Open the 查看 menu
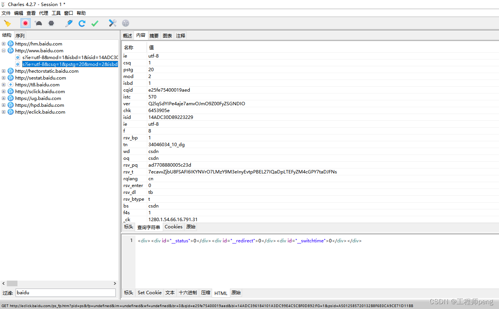Image resolution: width=499 pixels, height=309 pixels. [x=31, y=13]
